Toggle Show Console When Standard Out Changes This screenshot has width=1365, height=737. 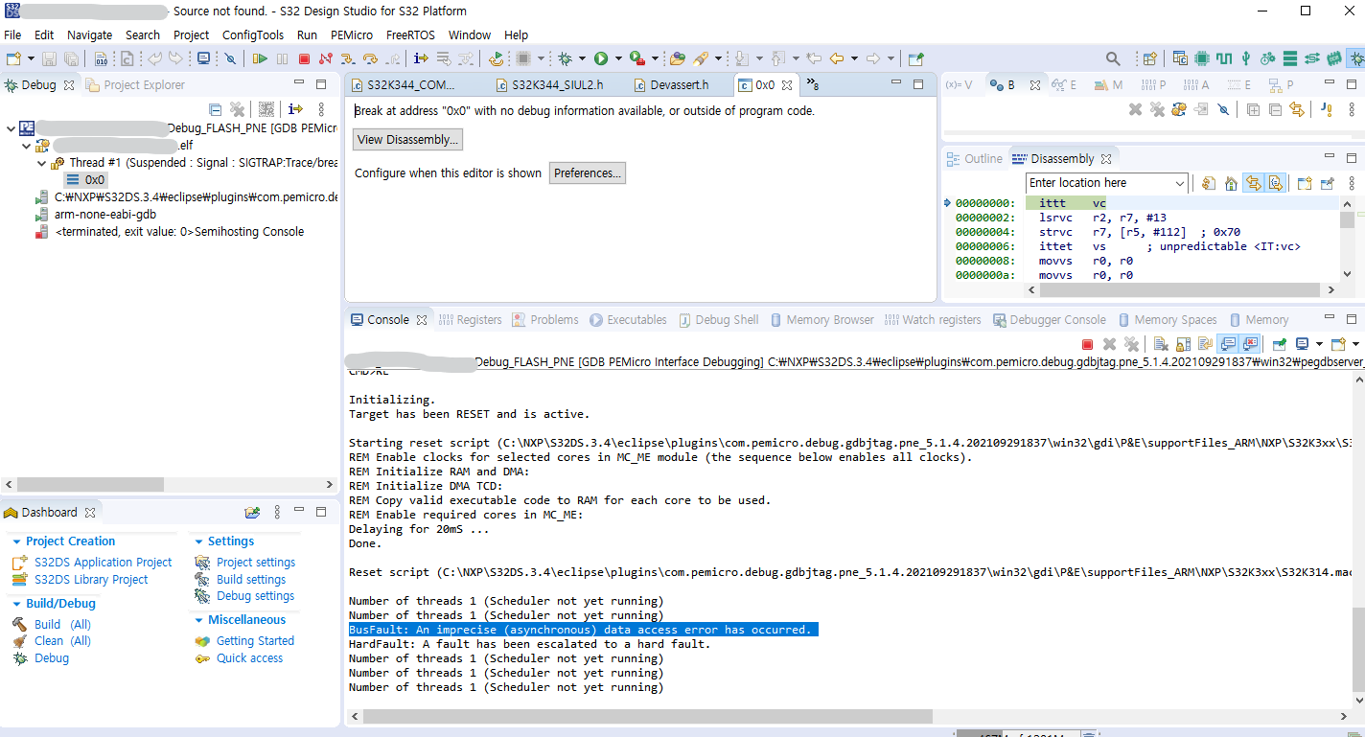tap(1230, 344)
